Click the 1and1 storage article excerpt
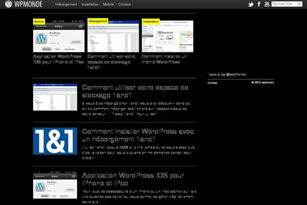The width and height of the screenshot is (307, 205). pos(136,109)
